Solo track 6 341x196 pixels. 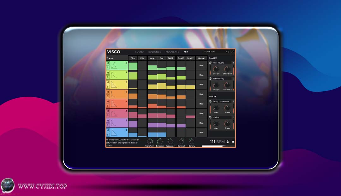pyautogui.click(x=108, y=86)
